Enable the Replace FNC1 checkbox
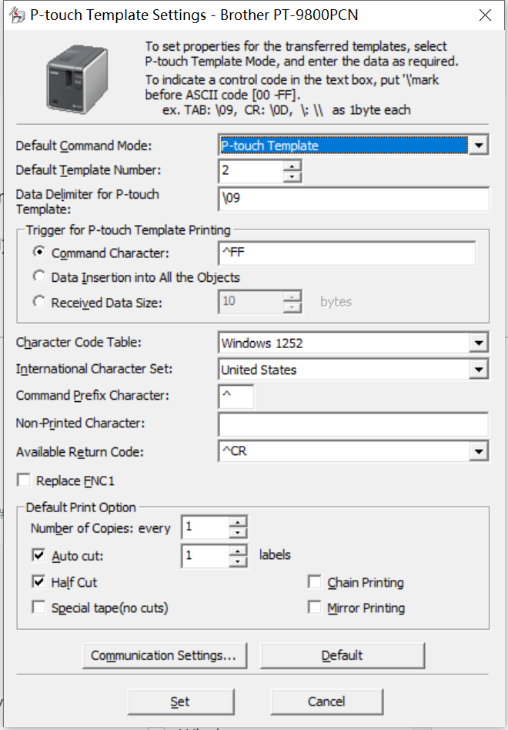The width and height of the screenshot is (508, 730). point(24,480)
